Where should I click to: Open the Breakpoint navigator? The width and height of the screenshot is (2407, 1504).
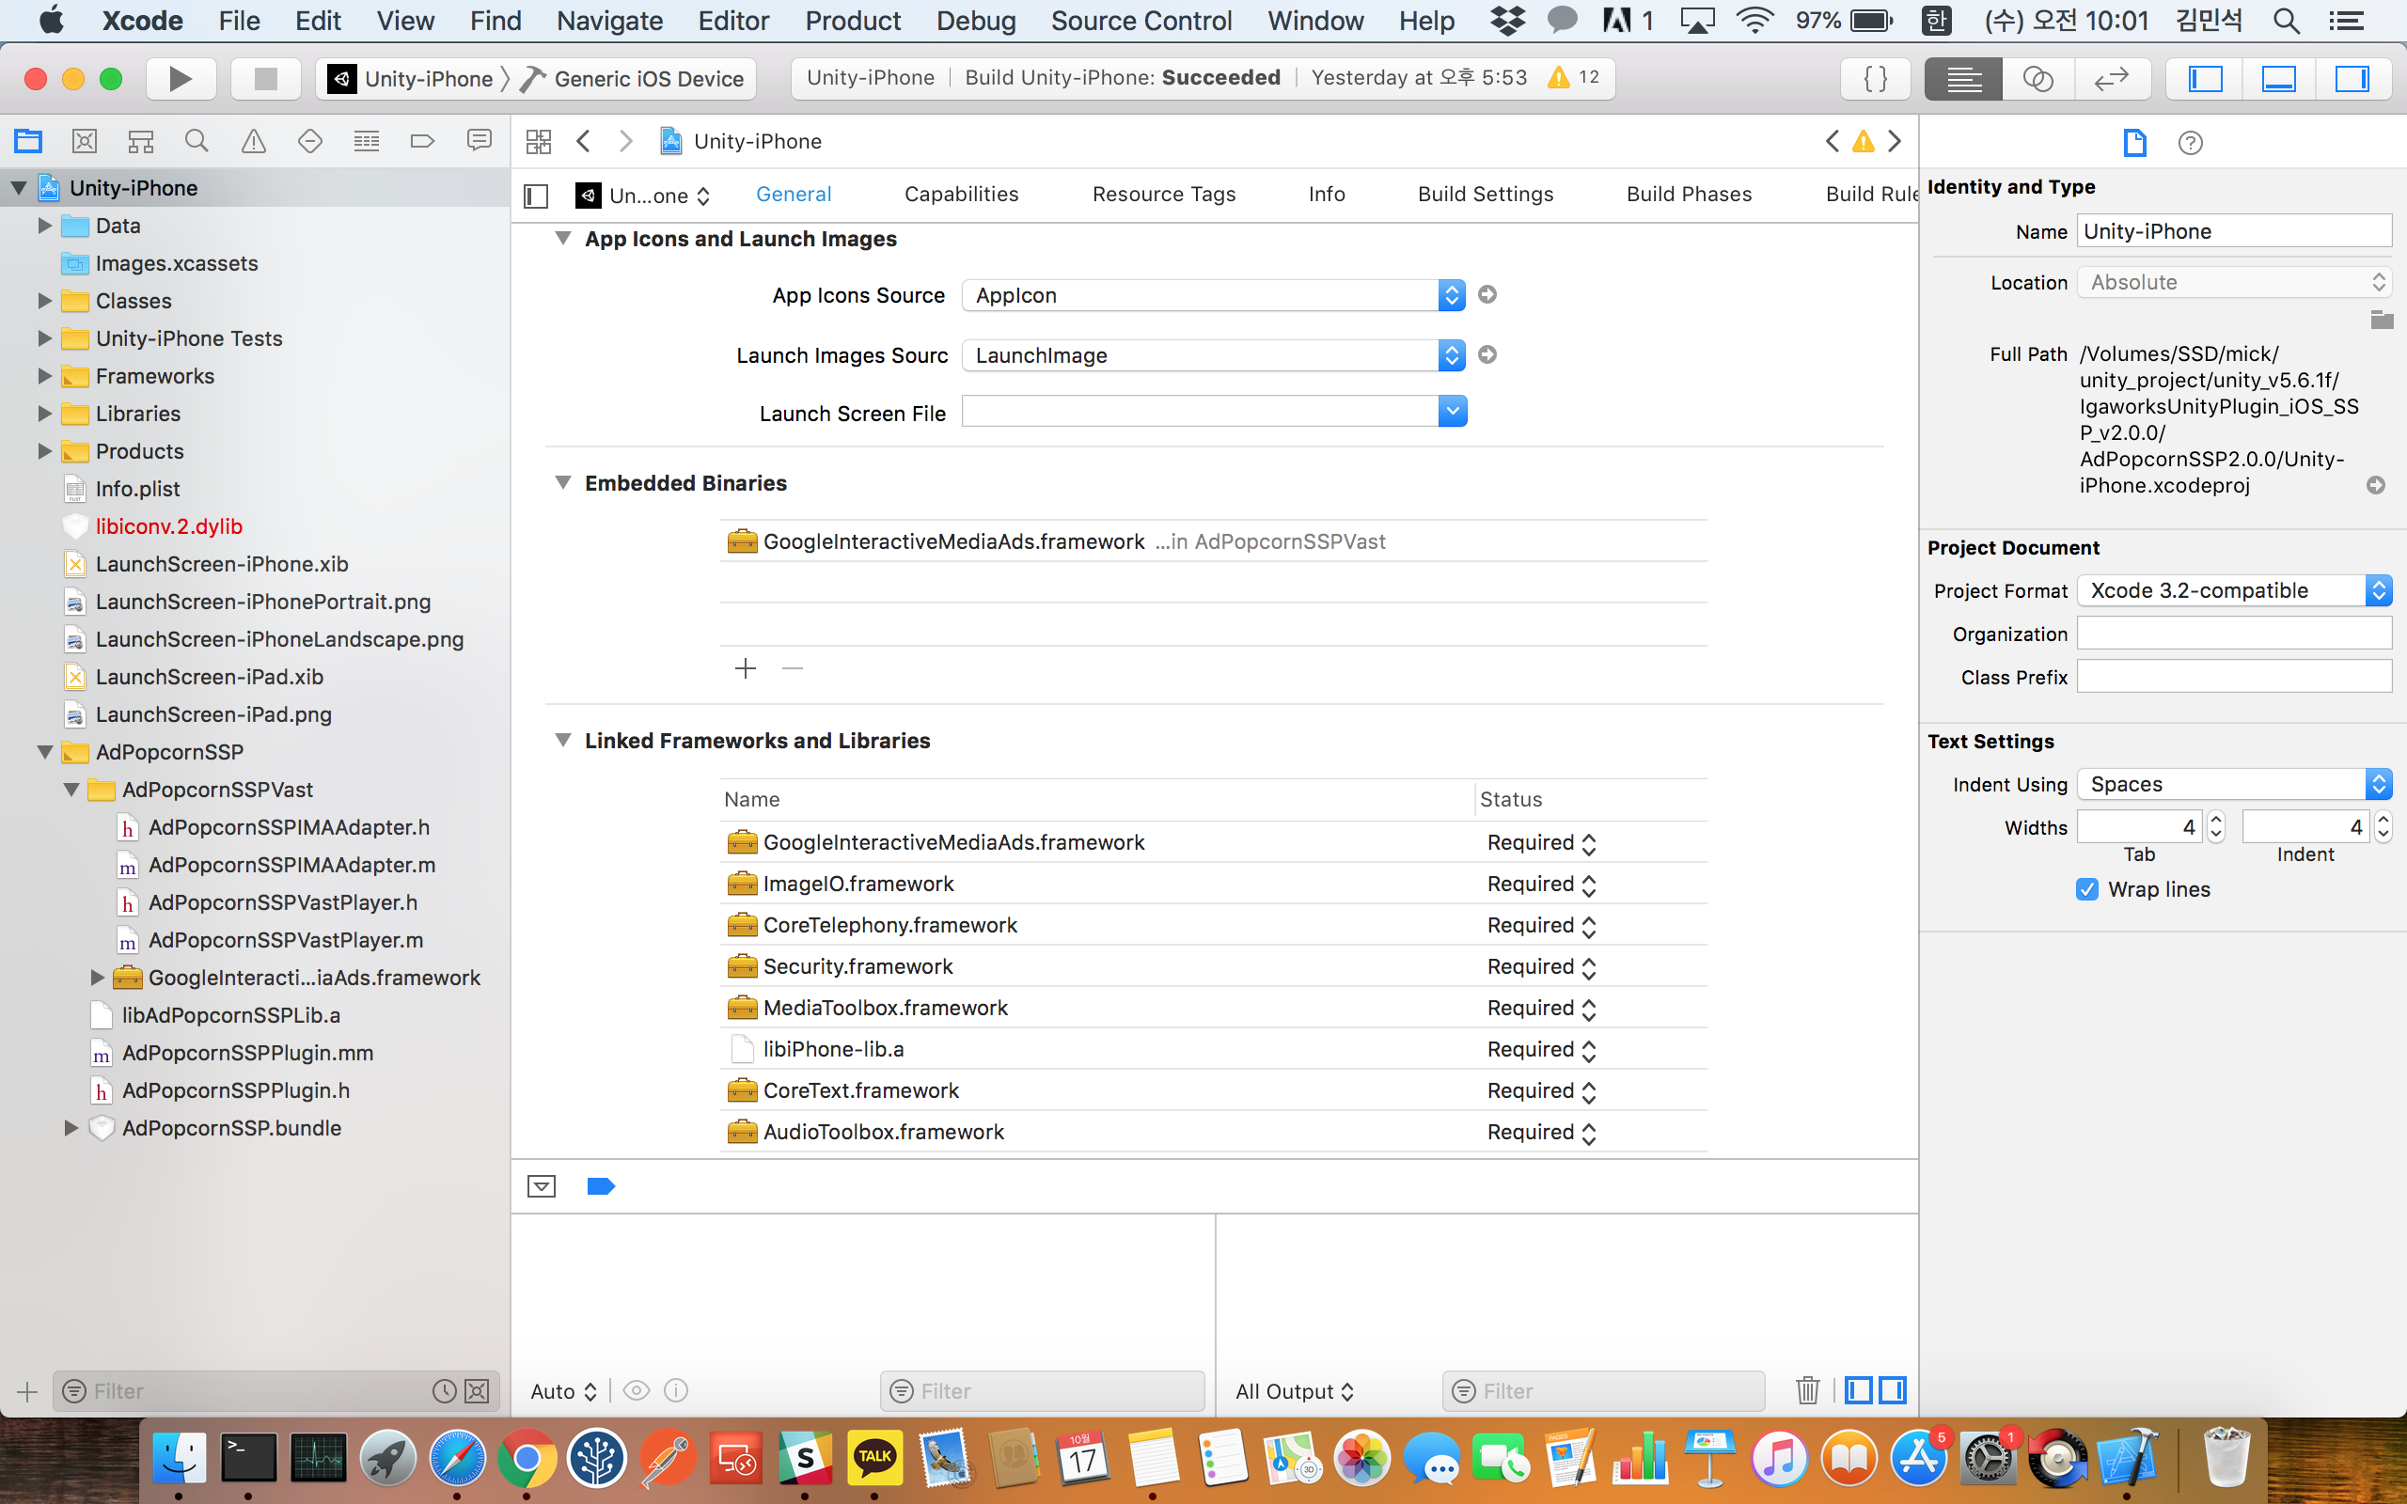[x=423, y=141]
